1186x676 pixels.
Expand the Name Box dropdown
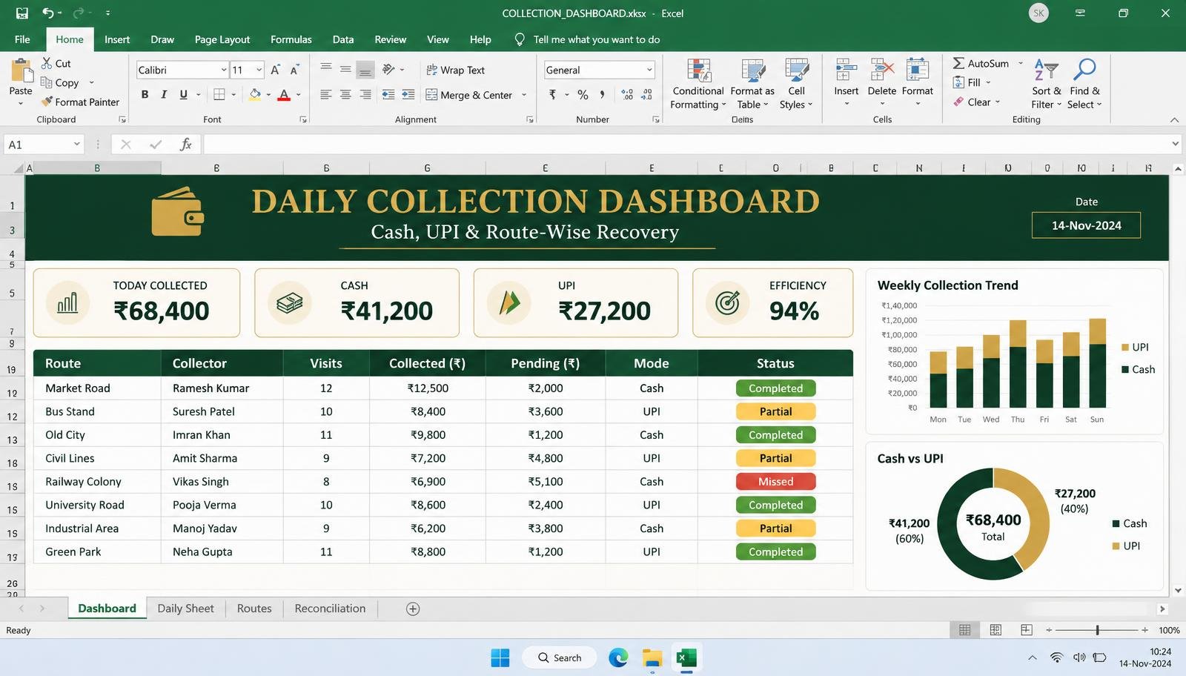76,144
